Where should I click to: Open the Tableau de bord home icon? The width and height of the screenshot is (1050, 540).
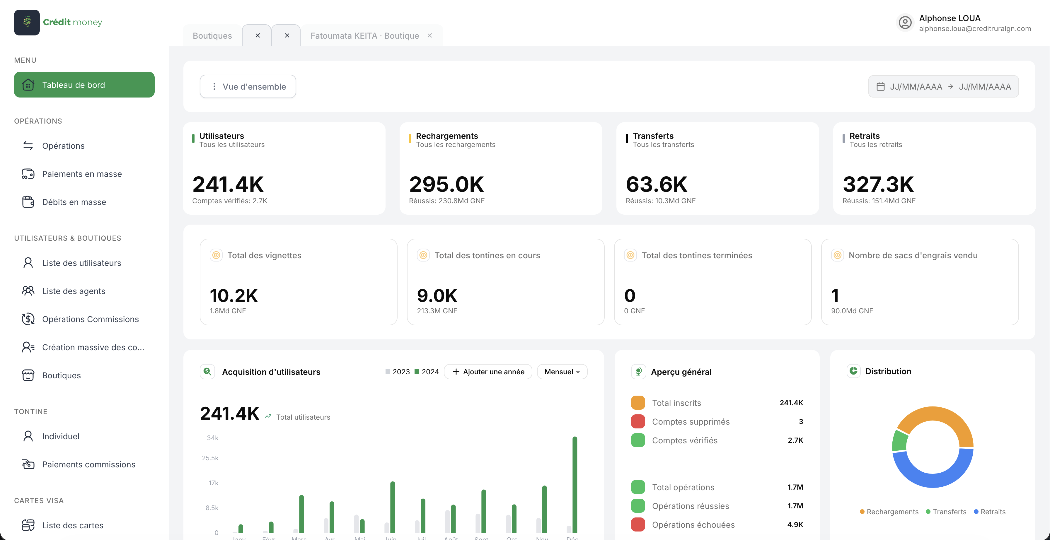pyautogui.click(x=28, y=85)
